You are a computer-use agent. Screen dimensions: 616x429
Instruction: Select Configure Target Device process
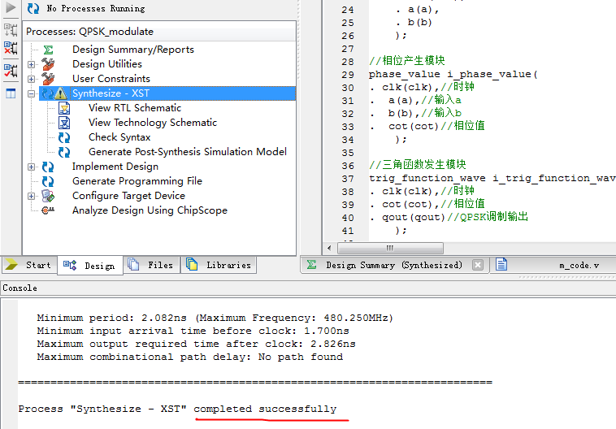129,196
